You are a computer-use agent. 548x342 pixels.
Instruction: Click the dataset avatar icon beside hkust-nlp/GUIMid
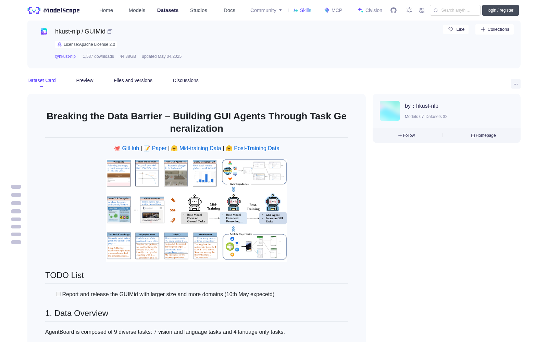[44, 31]
